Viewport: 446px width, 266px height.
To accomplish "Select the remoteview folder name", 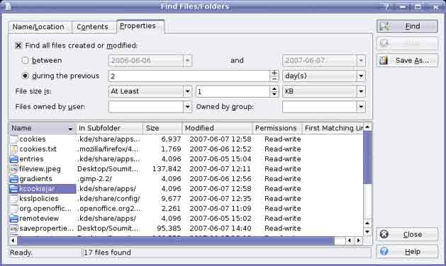I will (x=39, y=219).
